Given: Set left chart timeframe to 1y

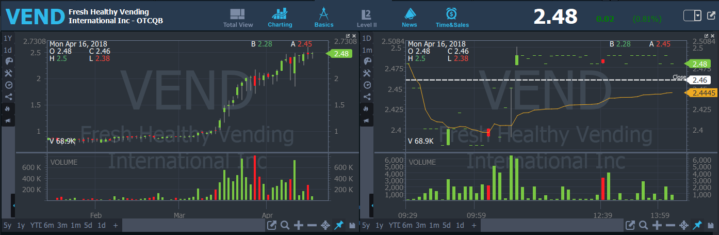Looking at the screenshot, I should pyautogui.click(x=21, y=225).
